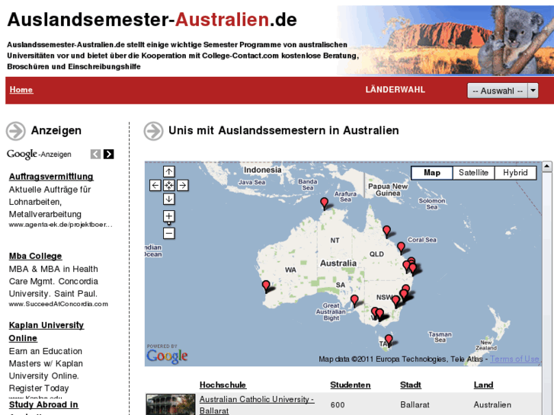This screenshot has width=554, height=415.
Task: Open the Auftragsvermittlung ad
Action: click(x=51, y=177)
